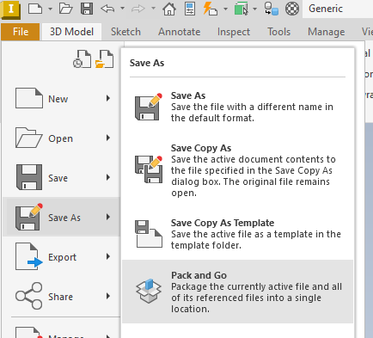The height and width of the screenshot is (338, 373).
Task: Click the blank page New icon in File menu
Action: (x=29, y=98)
